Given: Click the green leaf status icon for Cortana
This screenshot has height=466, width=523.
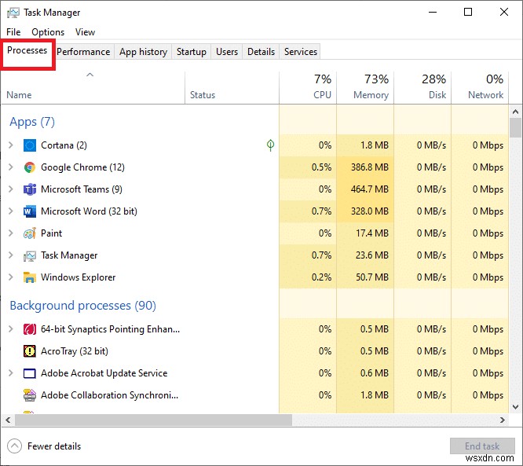Looking at the screenshot, I should pyautogui.click(x=270, y=145).
